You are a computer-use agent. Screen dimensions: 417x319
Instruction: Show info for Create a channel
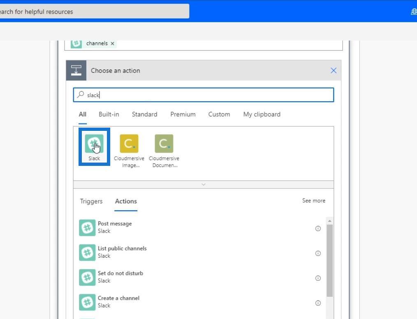pyautogui.click(x=318, y=303)
